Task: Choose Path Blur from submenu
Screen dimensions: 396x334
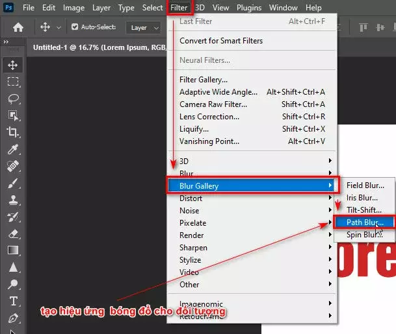Action: [x=364, y=222]
